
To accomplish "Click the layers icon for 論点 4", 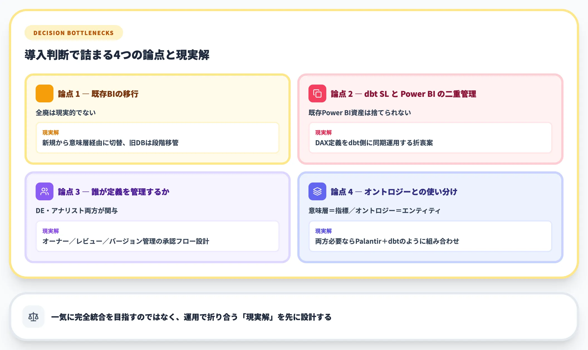I will point(317,191).
